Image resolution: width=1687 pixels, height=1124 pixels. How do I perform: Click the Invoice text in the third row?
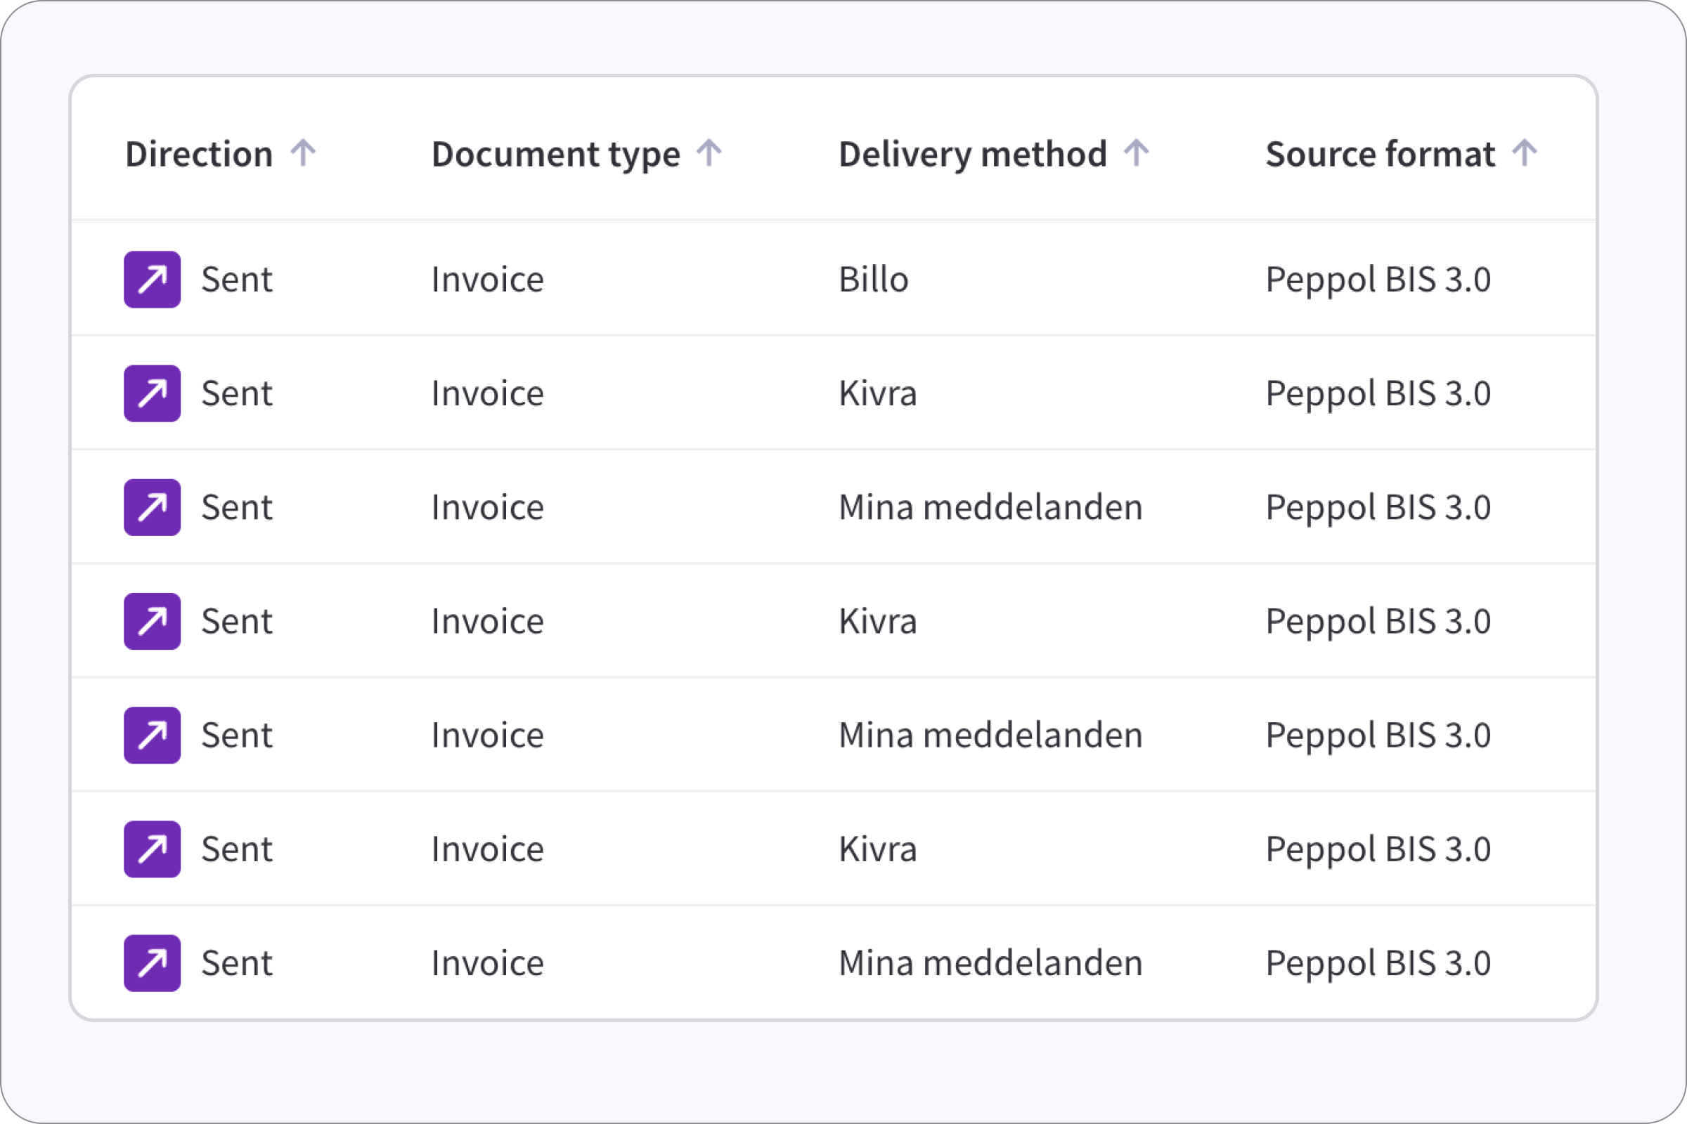487,507
